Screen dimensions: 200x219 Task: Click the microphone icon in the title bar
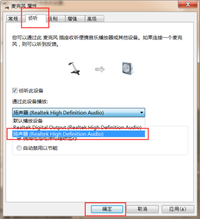pyautogui.click(x=6, y=6)
